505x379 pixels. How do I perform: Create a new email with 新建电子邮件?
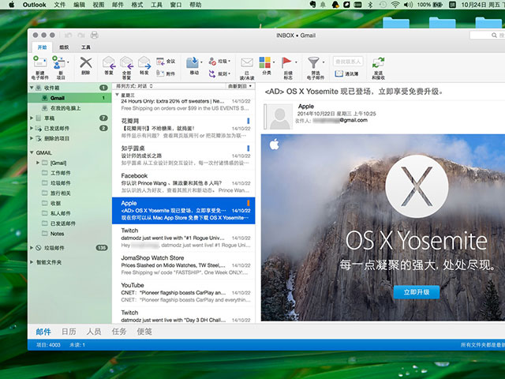40,67
